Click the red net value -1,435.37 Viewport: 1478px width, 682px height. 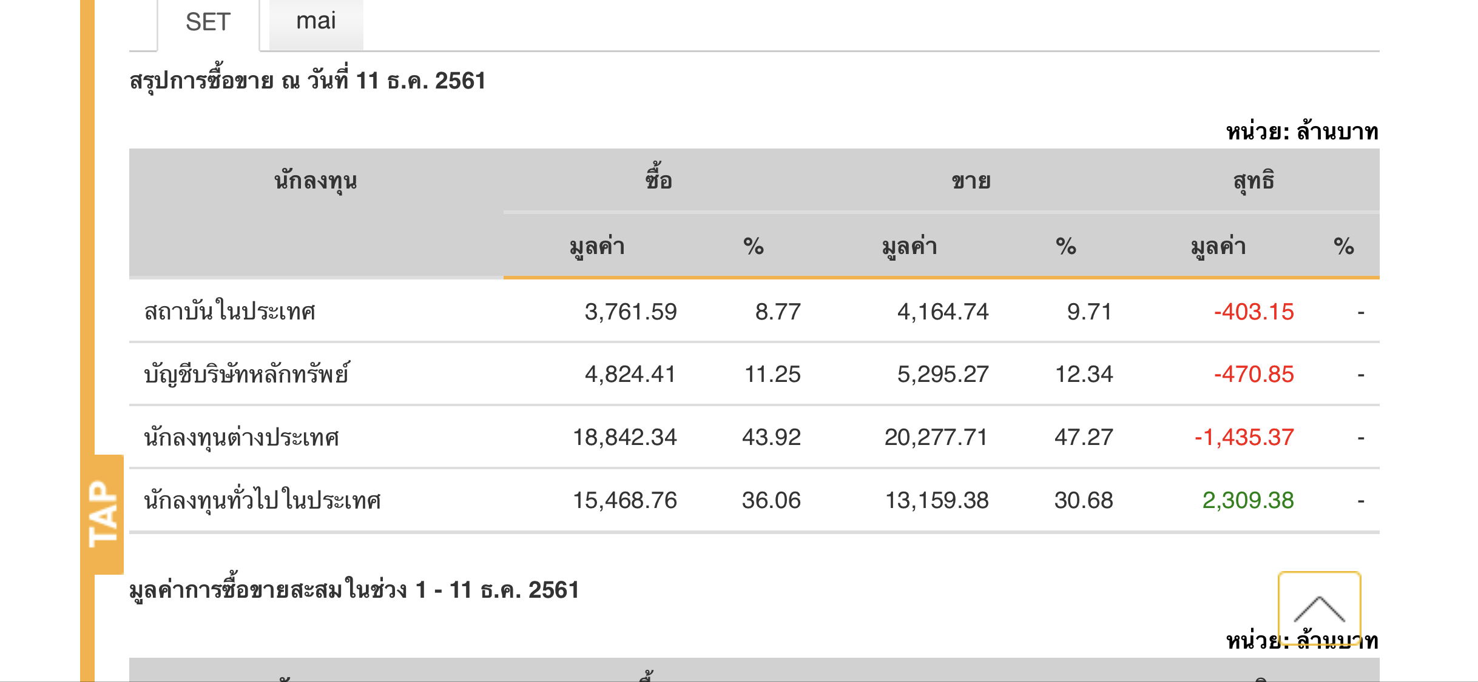(1244, 437)
